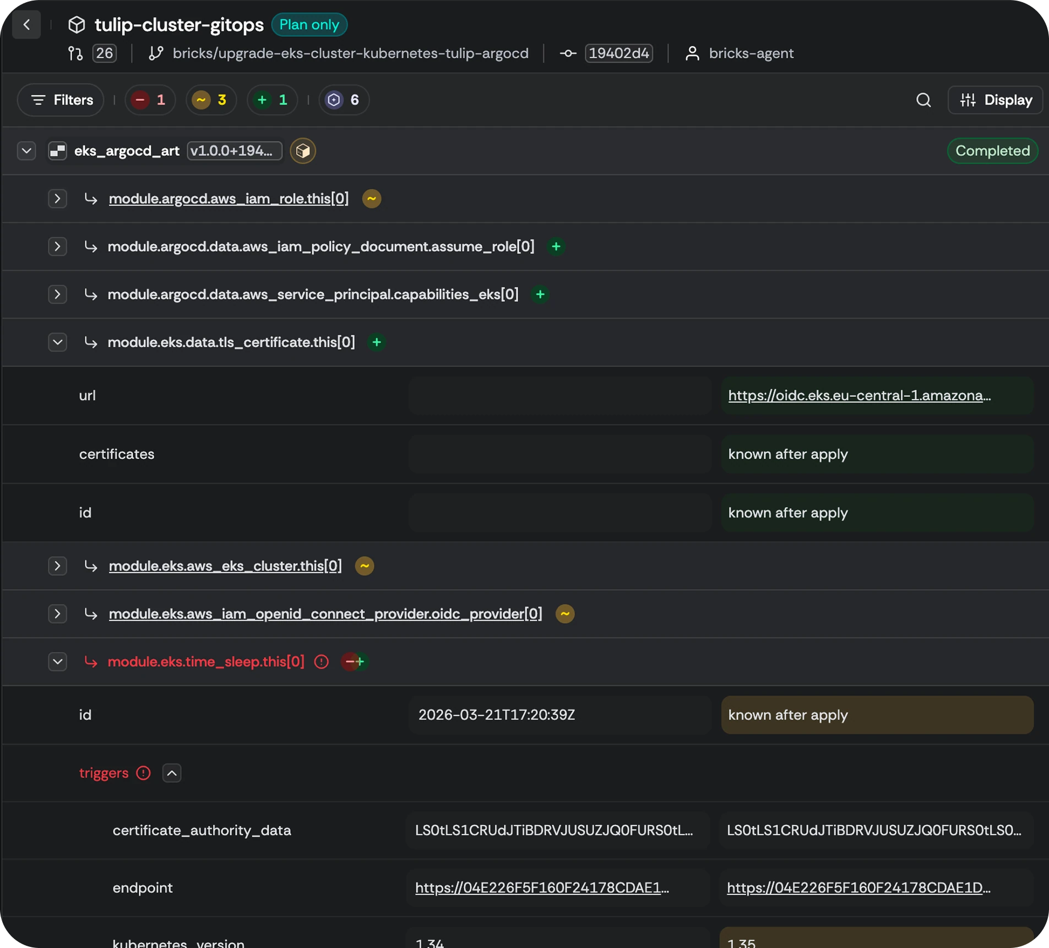
Task: Click the update badge on aws_iam_role.this[0]
Action: (372, 199)
